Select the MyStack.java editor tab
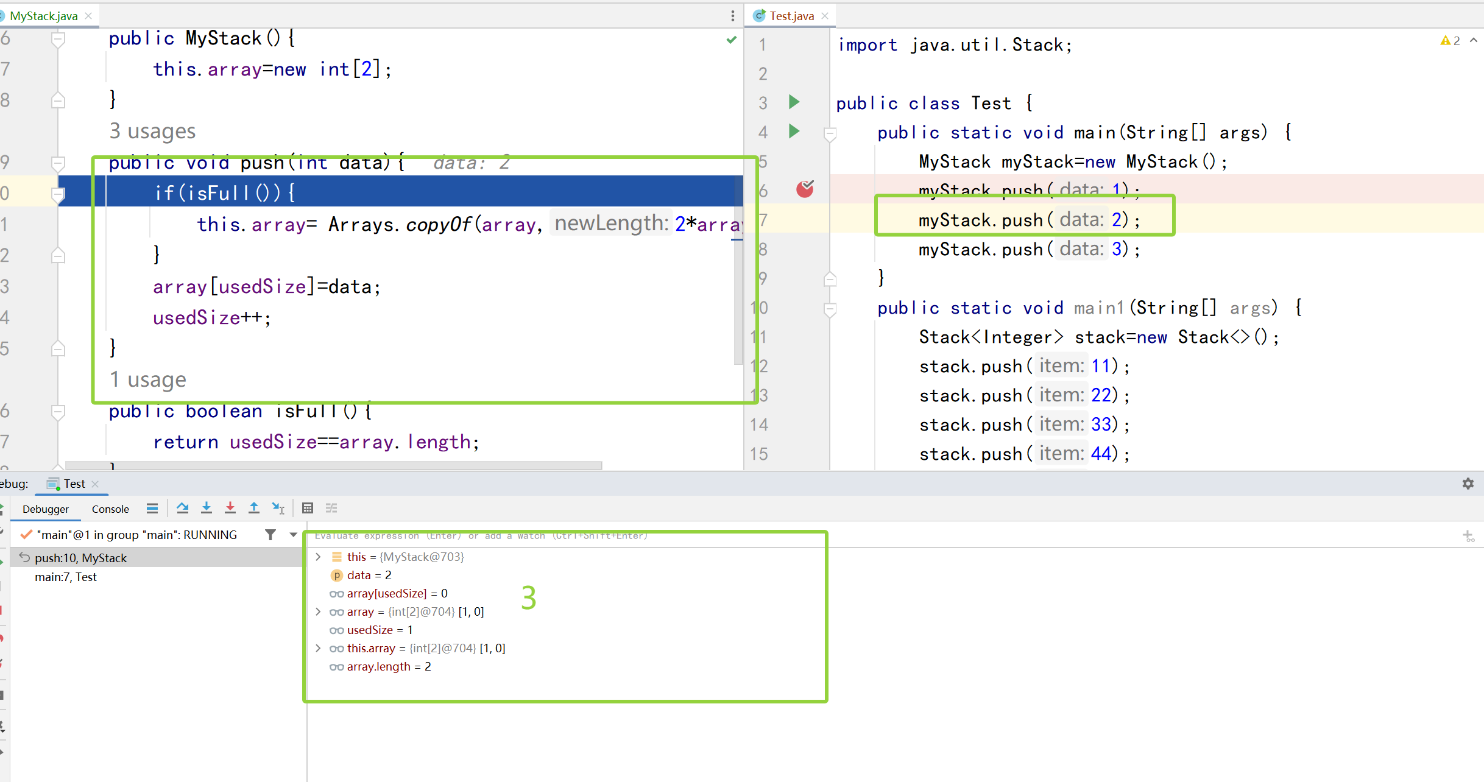Viewport: 1484px width, 782px height. pos(44,16)
